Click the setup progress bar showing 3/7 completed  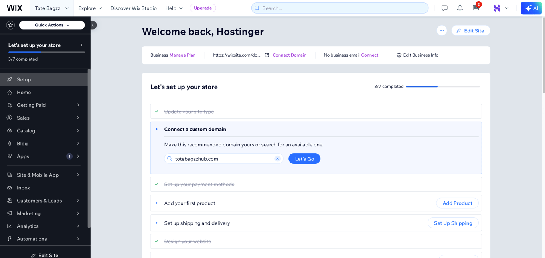[443, 87]
